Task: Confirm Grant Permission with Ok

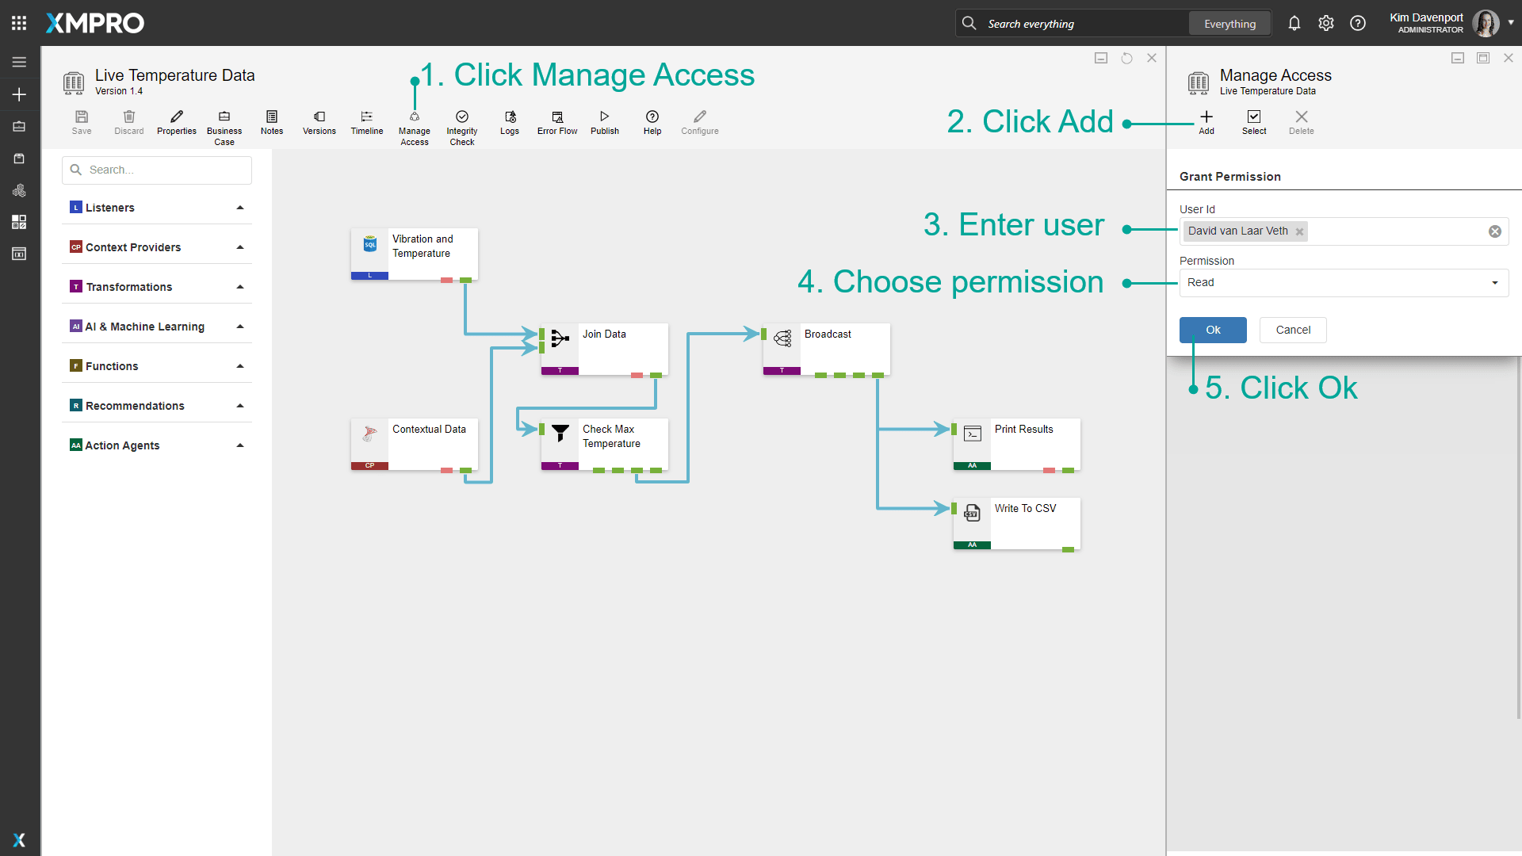Action: (1213, 330)
